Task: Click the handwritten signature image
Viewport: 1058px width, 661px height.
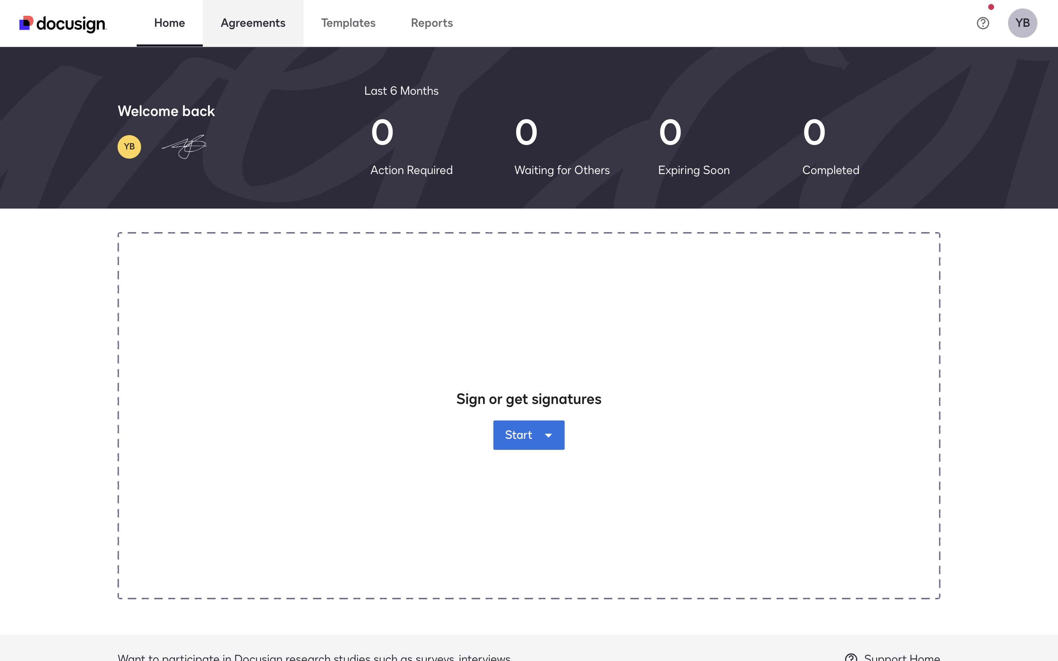Action: pyautogui.click(x=185, y=147)
